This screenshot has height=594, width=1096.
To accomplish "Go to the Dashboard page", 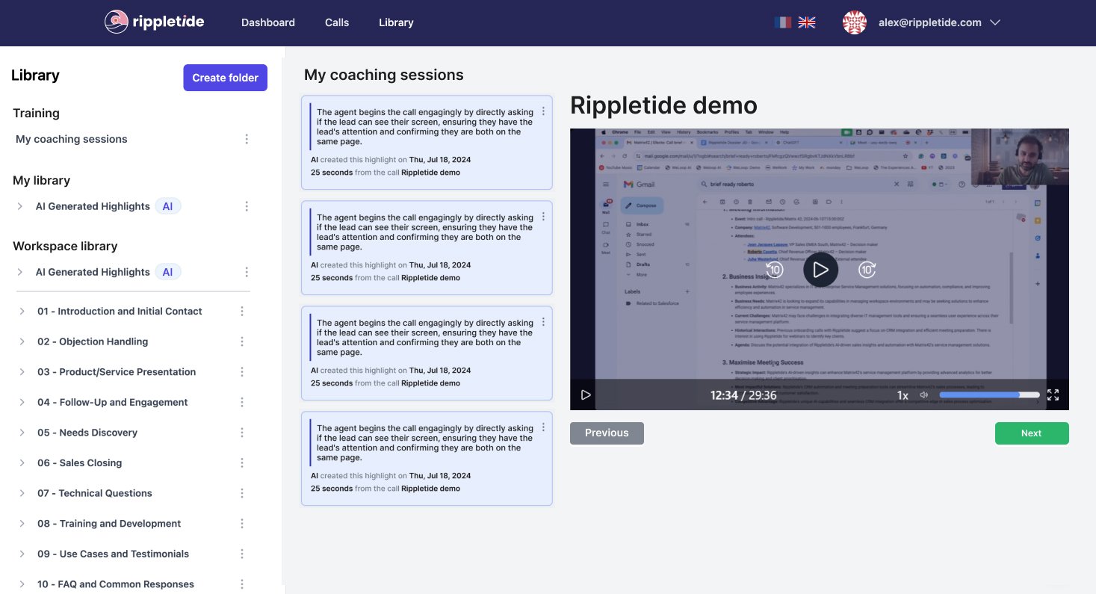I will point(268,22).
